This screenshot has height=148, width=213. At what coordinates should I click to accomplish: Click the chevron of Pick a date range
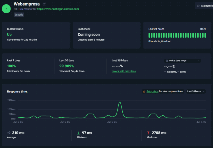(198, 61)
